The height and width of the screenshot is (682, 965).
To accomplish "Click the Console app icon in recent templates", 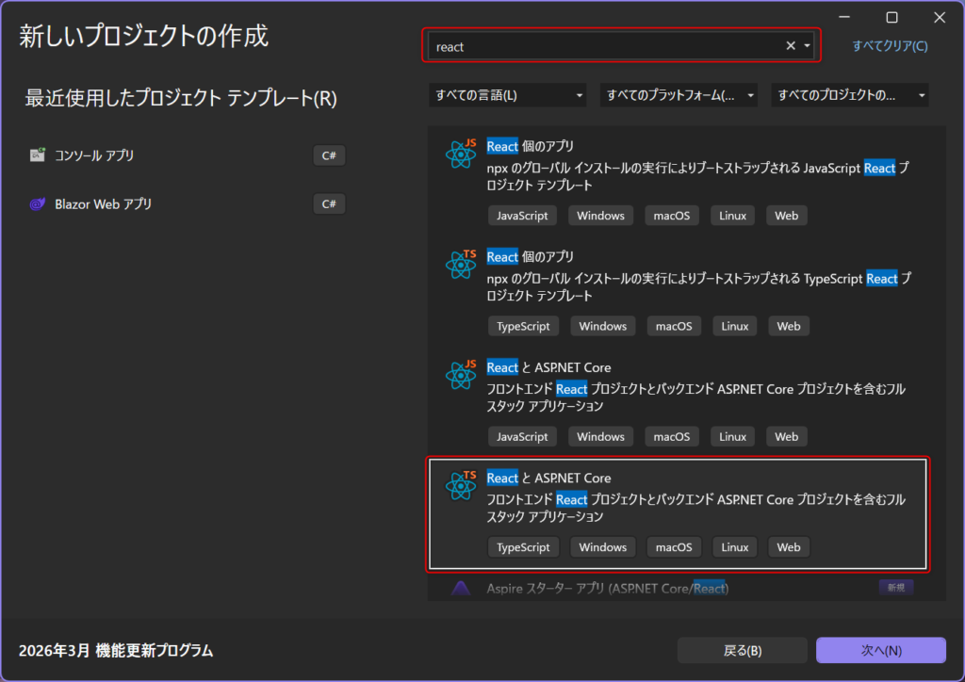I will point(38,155).
